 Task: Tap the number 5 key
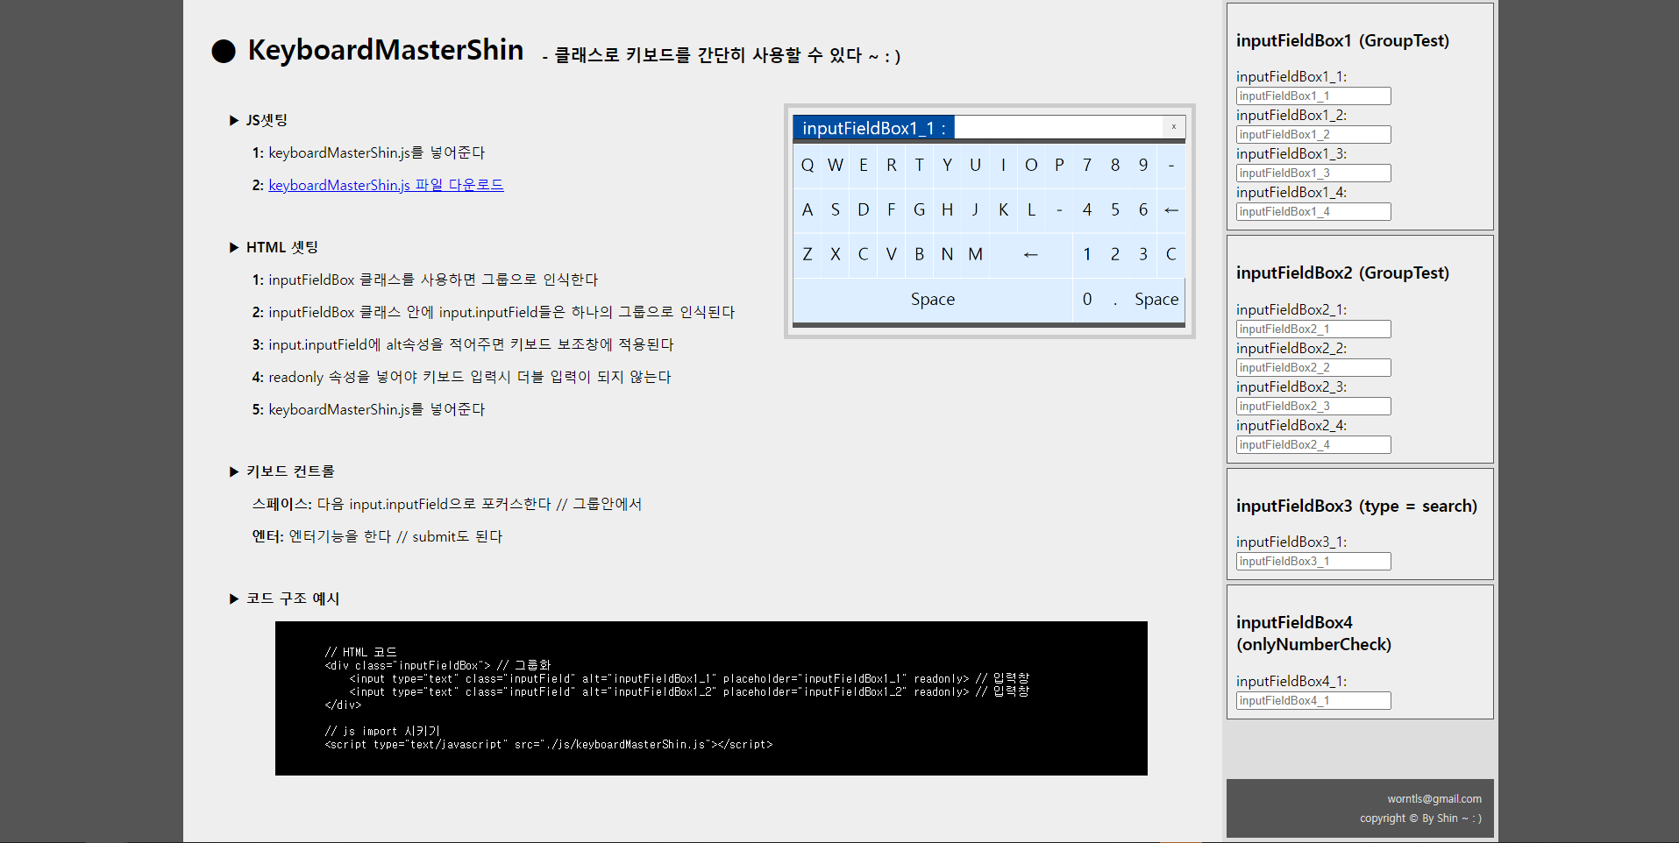point(1115,209)
